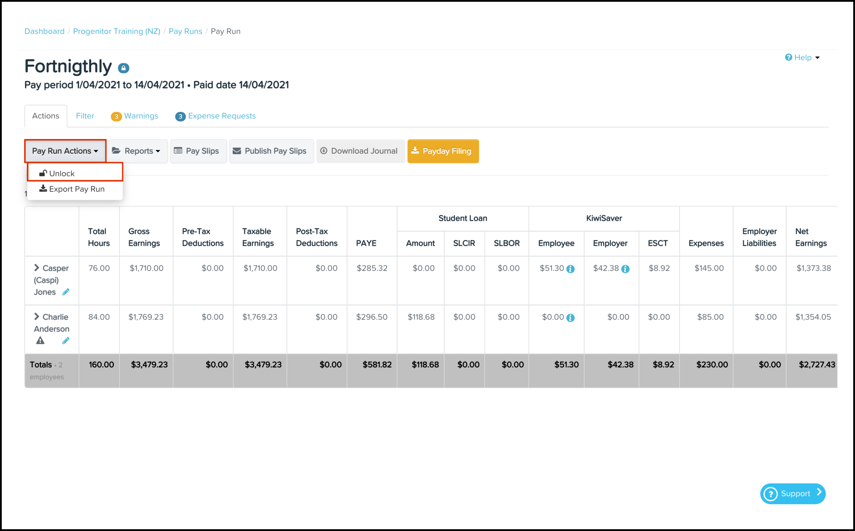Expand Casper (Caspi) Jones row
855x531 pixels.
pyautogui.click(x=37, y=268)
